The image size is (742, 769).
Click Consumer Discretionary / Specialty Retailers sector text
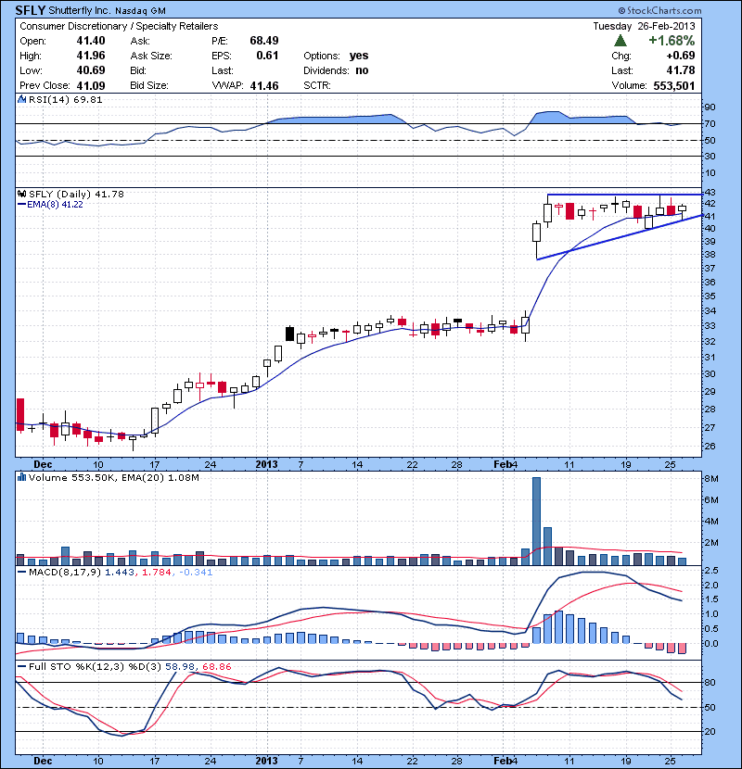point(119,27)
